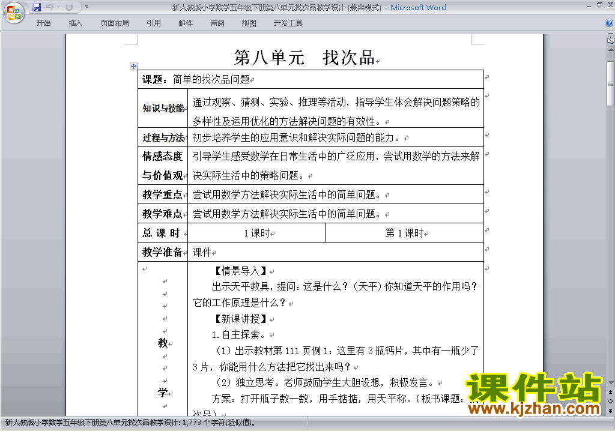Click the character count text in the status bar

[130, 423]
